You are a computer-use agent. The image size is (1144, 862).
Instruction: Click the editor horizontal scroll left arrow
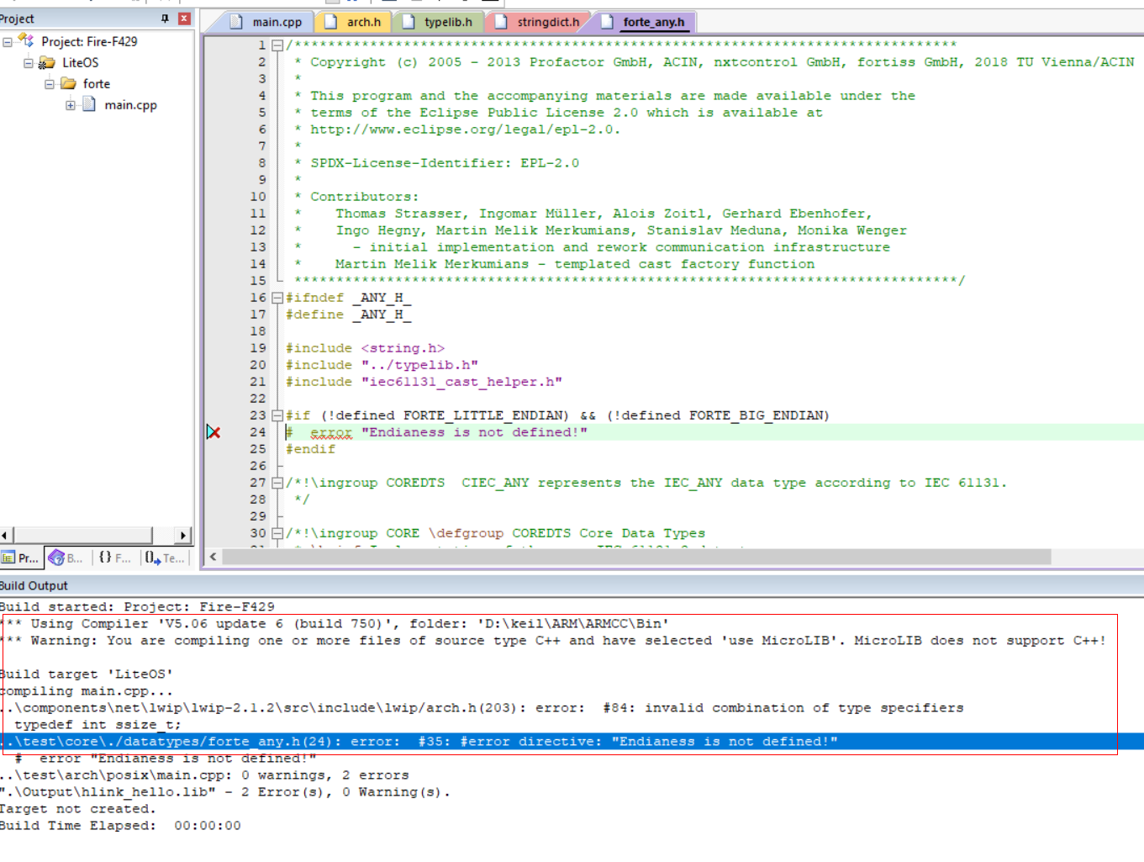(214, 557)
